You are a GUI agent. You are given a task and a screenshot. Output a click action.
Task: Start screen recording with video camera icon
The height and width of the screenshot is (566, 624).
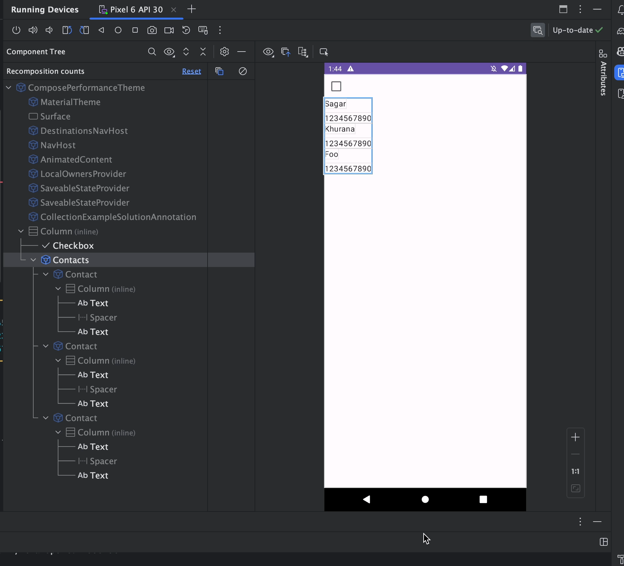tap(169, 30)
